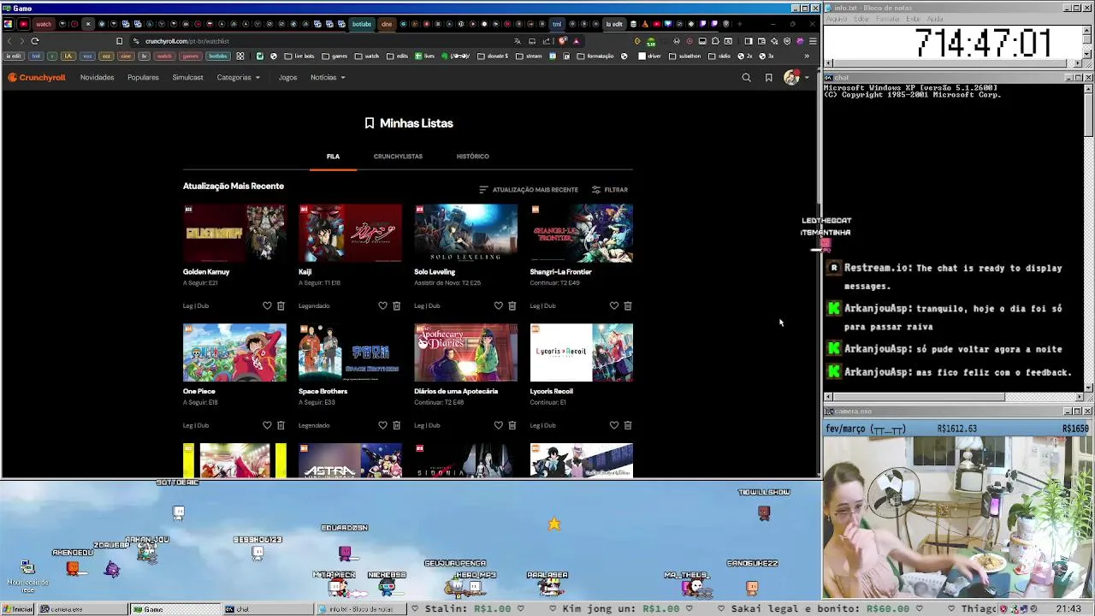The width and height of the screenshot is (1095, 616).
Task: Click the 'botlabs' bookmark chip
Action: 218,56
